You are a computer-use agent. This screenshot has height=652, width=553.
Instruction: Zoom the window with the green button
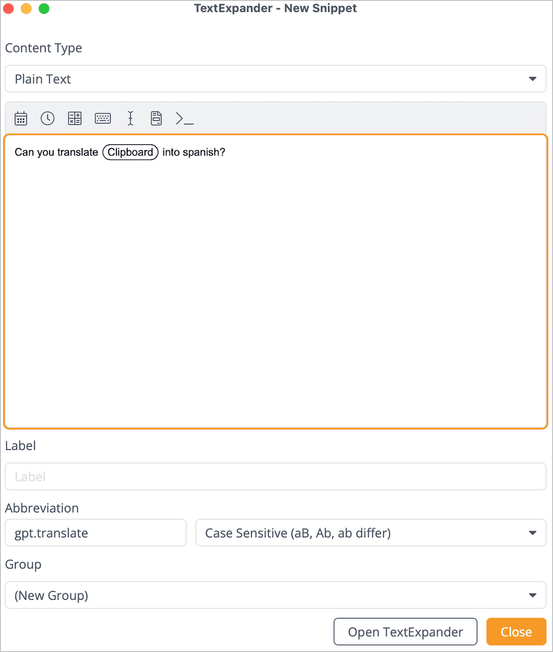43,8
